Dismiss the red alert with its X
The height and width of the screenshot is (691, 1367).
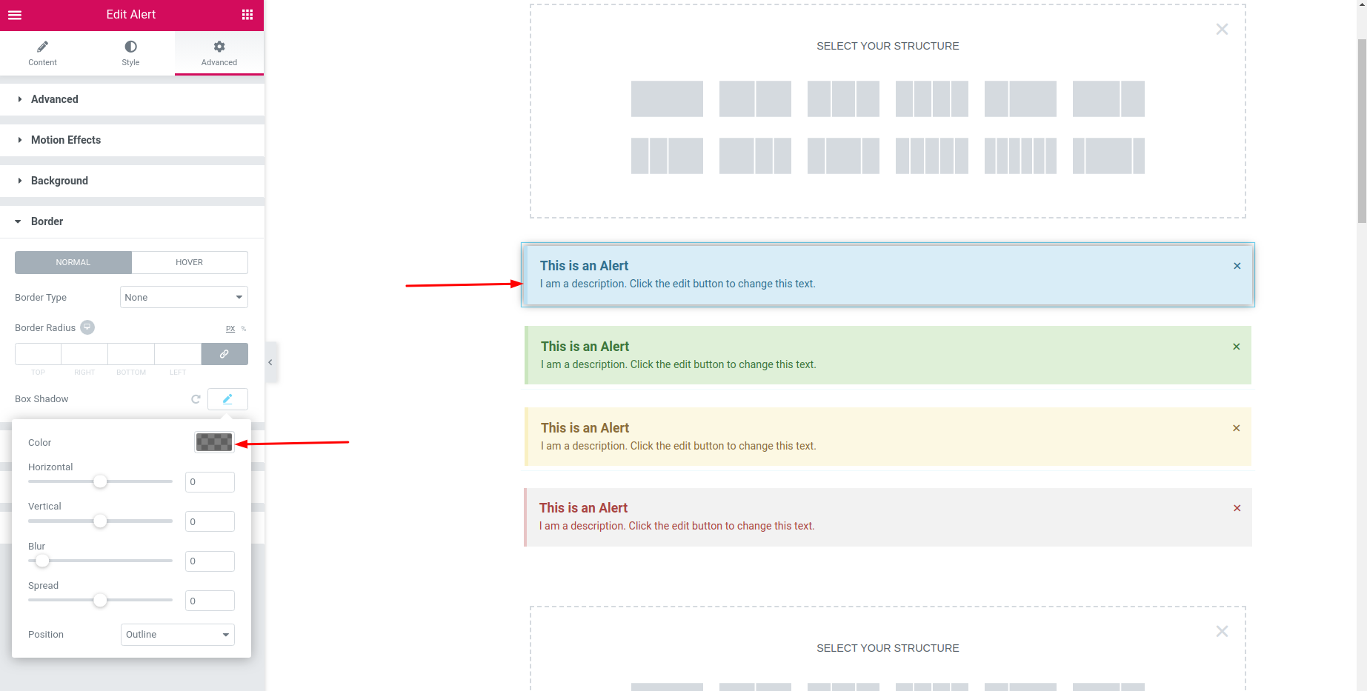tap(1237, 508)
